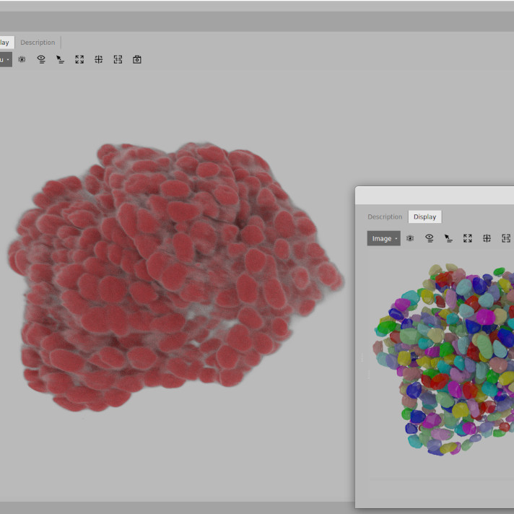Toggle the eye visibility options in main toolbar

click(x=41, y=60)
